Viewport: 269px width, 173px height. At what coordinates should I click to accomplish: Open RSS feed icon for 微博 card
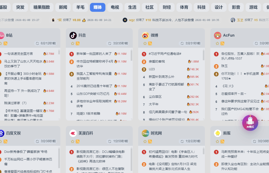pyautogui.click(x=150, y=43)
